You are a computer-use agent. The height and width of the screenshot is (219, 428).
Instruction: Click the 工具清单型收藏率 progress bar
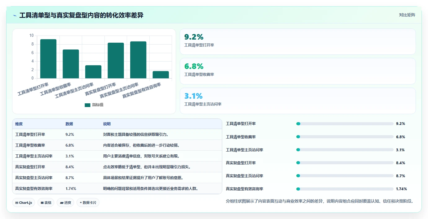[345, 137]
